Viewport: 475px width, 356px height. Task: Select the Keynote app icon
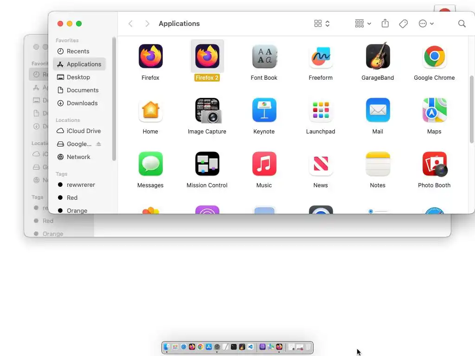coord(264,110)
